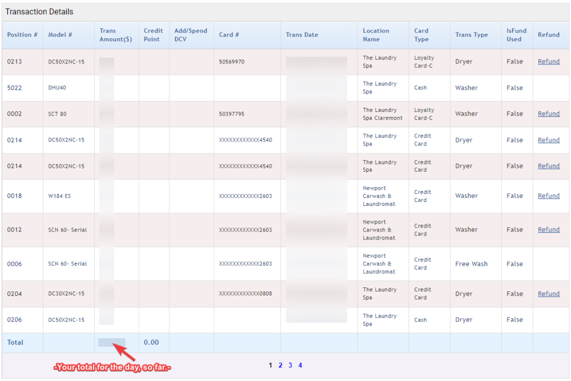This screenshot has height=381, width=571.
Task: Click Refund link for position 0012
Action: coord(548,230)
